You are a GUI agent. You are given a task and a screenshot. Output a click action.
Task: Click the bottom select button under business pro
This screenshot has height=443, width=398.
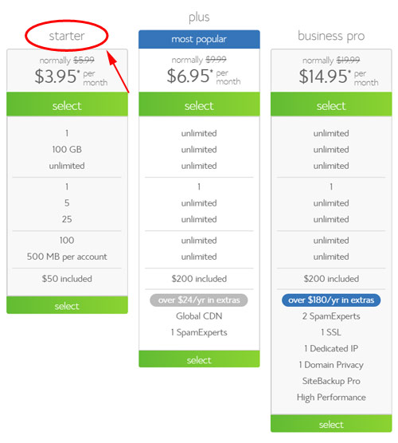[331, 424]
